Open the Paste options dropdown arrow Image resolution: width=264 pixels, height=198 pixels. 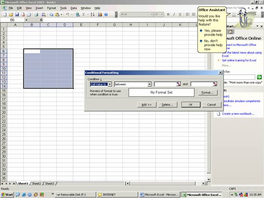(61, 15)
